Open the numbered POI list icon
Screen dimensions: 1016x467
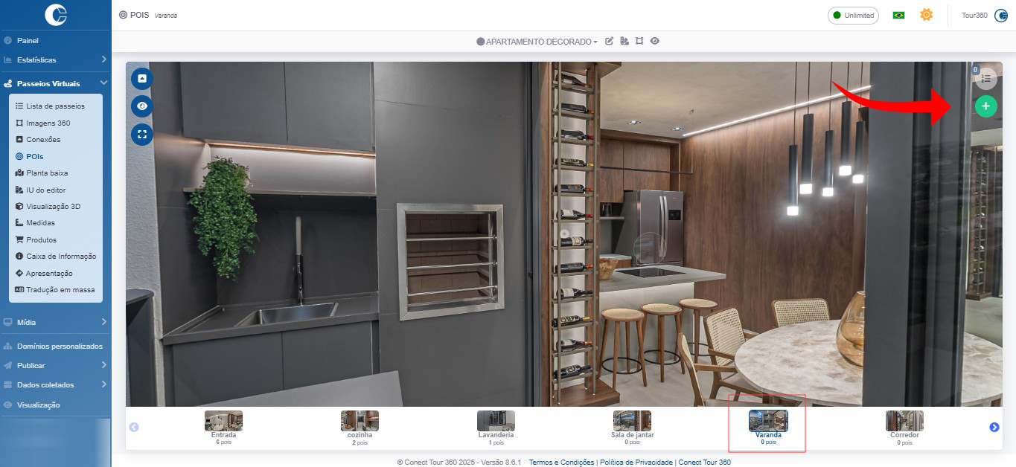click(x=985, y=78)
